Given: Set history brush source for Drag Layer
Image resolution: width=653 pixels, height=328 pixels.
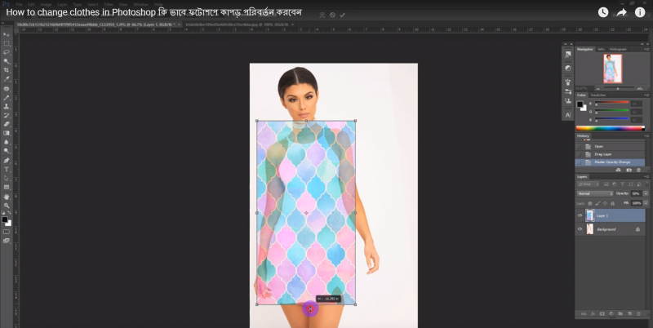Looking at the screenshot, I should tap(579, 154).
